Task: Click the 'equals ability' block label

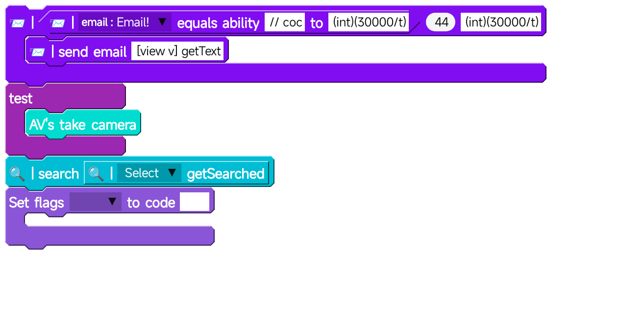Action: click(x=218, y=23)
